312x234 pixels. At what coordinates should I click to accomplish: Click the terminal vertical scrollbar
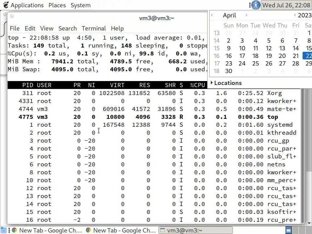(x=303, y=155)
